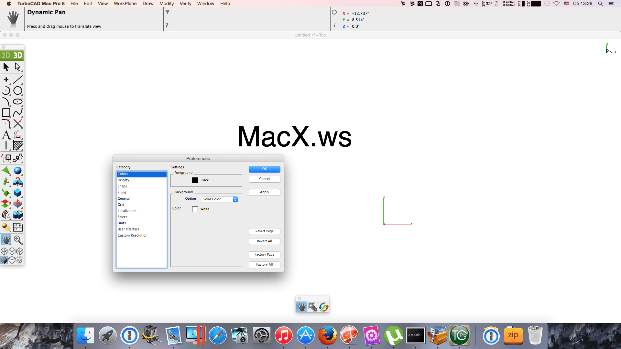Viewport: 621px width, 349px height.
Task: Select Display category in Preferences
Action: click(x=141, y=180)
